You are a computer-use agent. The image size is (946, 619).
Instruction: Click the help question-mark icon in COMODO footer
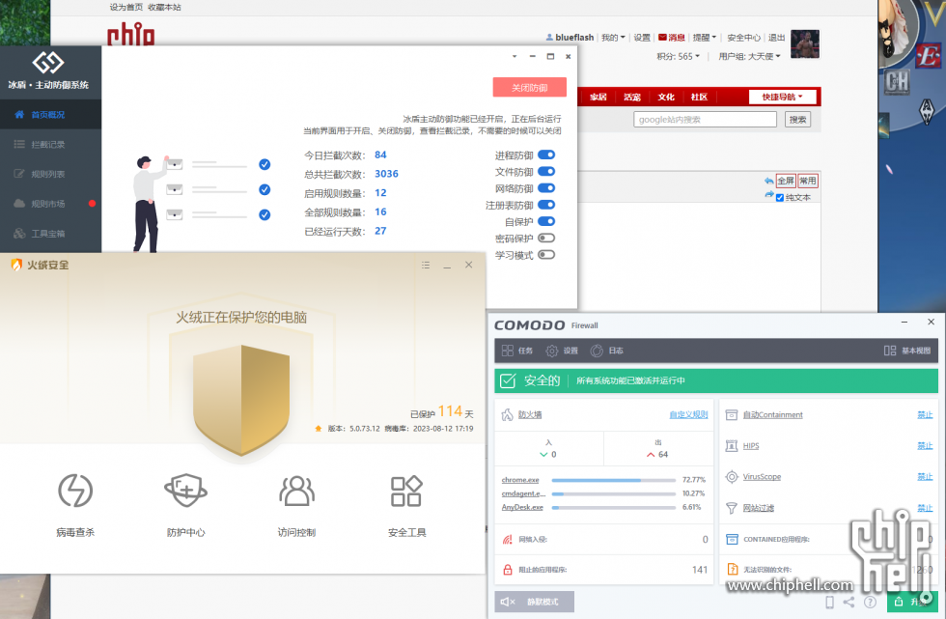point(870,602)
